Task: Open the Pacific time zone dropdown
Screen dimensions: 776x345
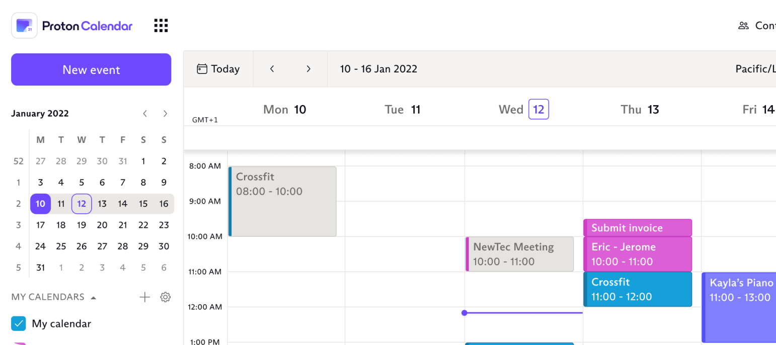Action: (755, 69)
